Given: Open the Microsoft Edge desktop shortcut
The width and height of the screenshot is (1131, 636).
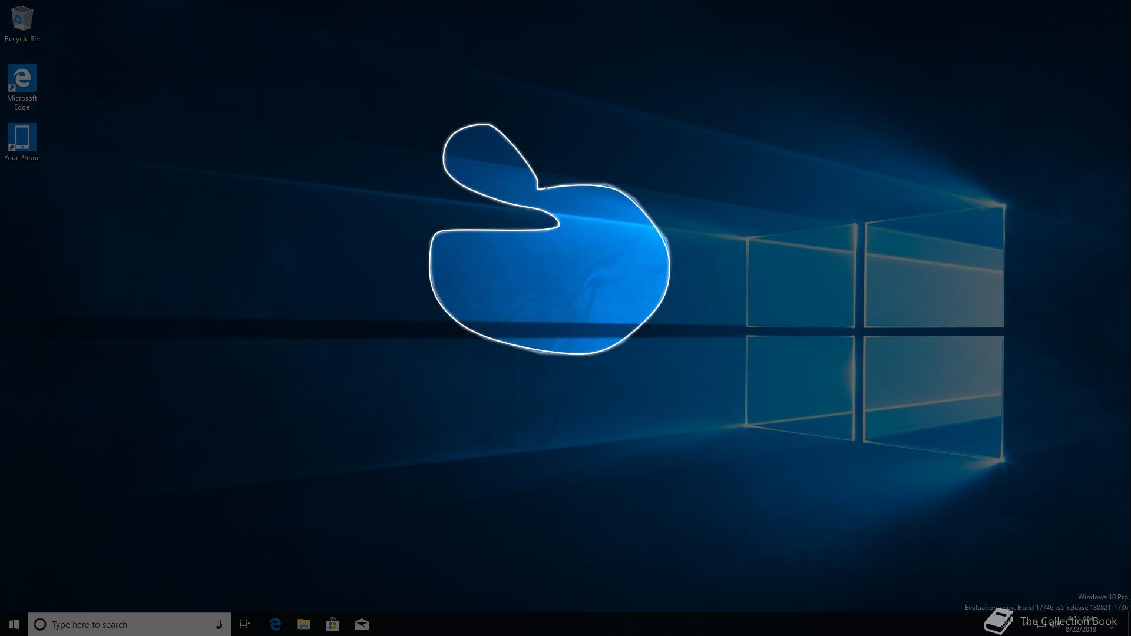Looking at the screenshot, I should click(x=22, y=78).
